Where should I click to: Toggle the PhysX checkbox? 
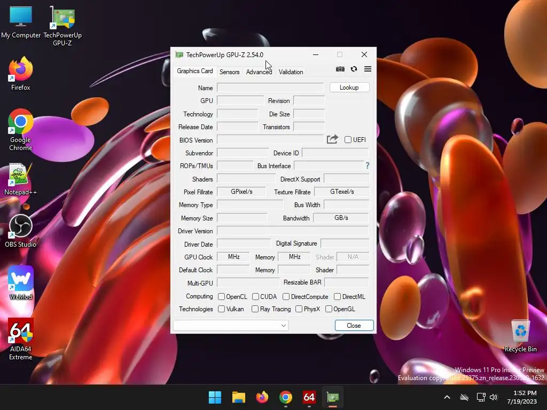click(299, 309)
